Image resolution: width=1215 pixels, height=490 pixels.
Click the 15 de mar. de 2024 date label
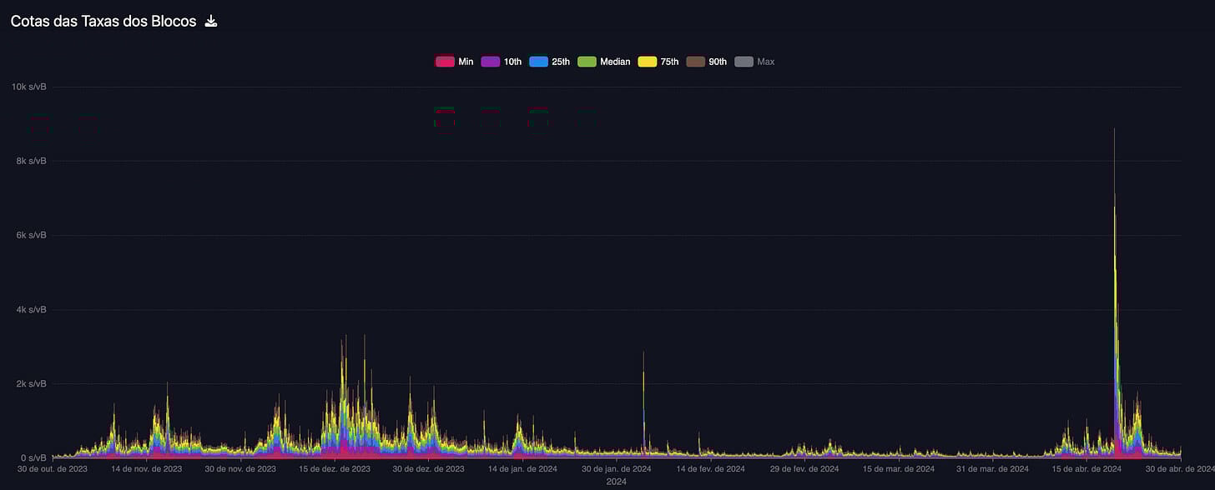coord(900,469)
